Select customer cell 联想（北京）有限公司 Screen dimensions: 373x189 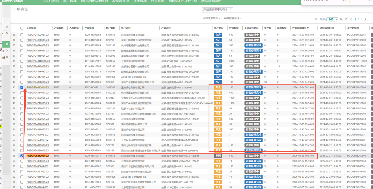click(x=133, y=109)
